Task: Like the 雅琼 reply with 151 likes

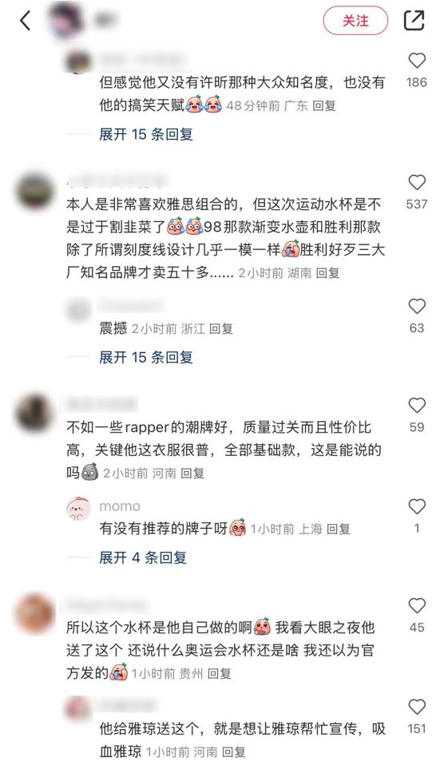Action: click(x=417, y=707)
